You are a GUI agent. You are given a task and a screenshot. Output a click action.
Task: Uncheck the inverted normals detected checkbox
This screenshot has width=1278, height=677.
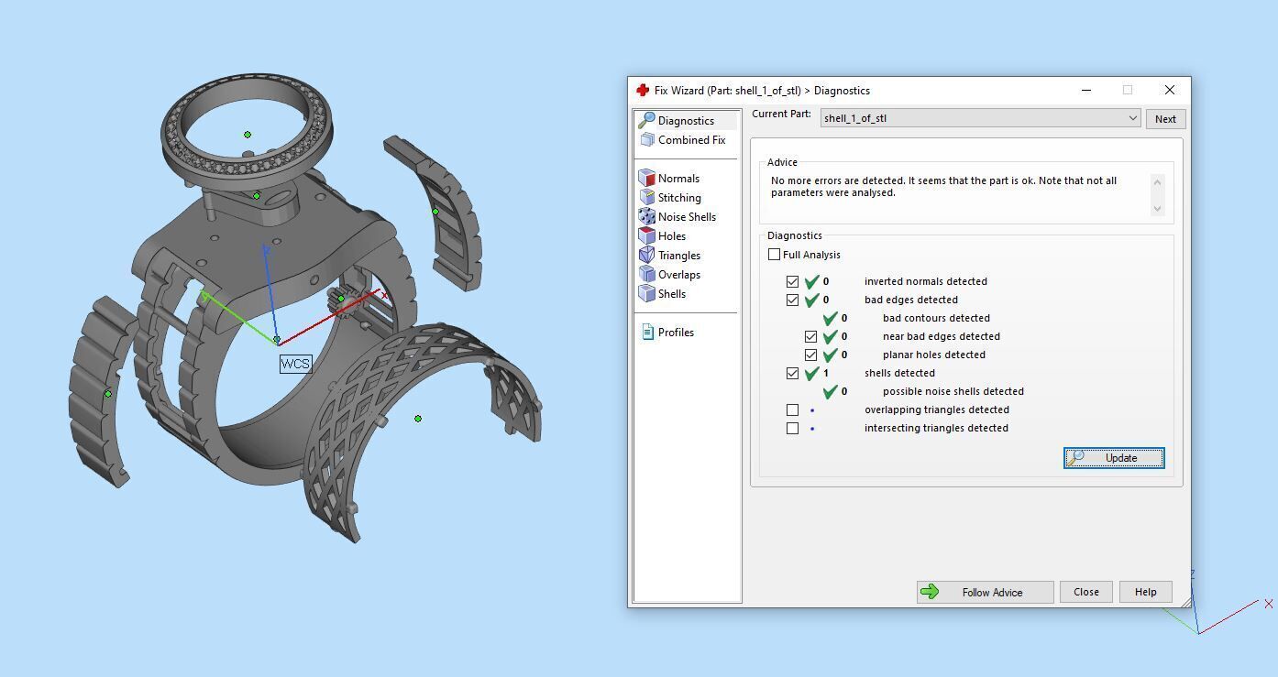point(792,281)
